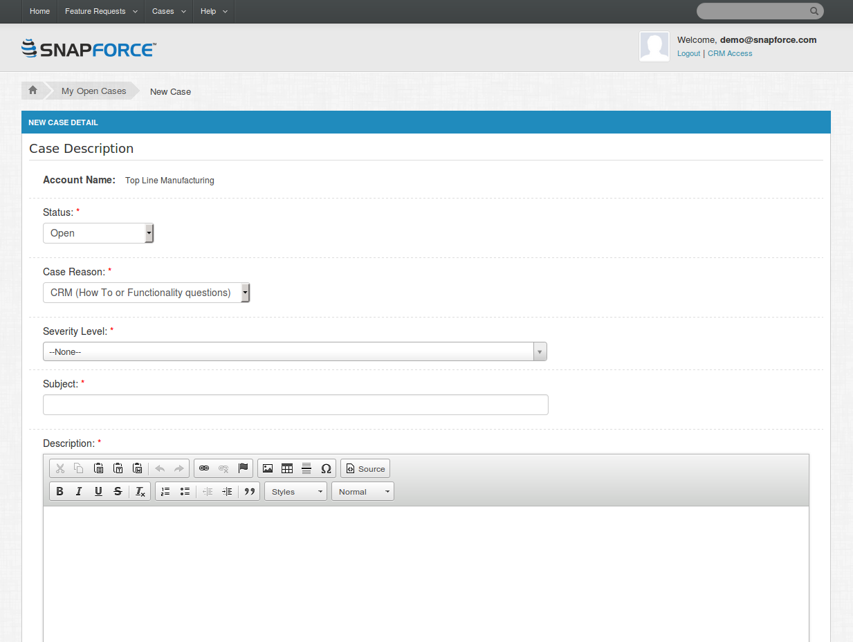Viewport: 853px width, 642px height.
Task: Expand the Feature Requests menu
Action: [x=101, y=11]
